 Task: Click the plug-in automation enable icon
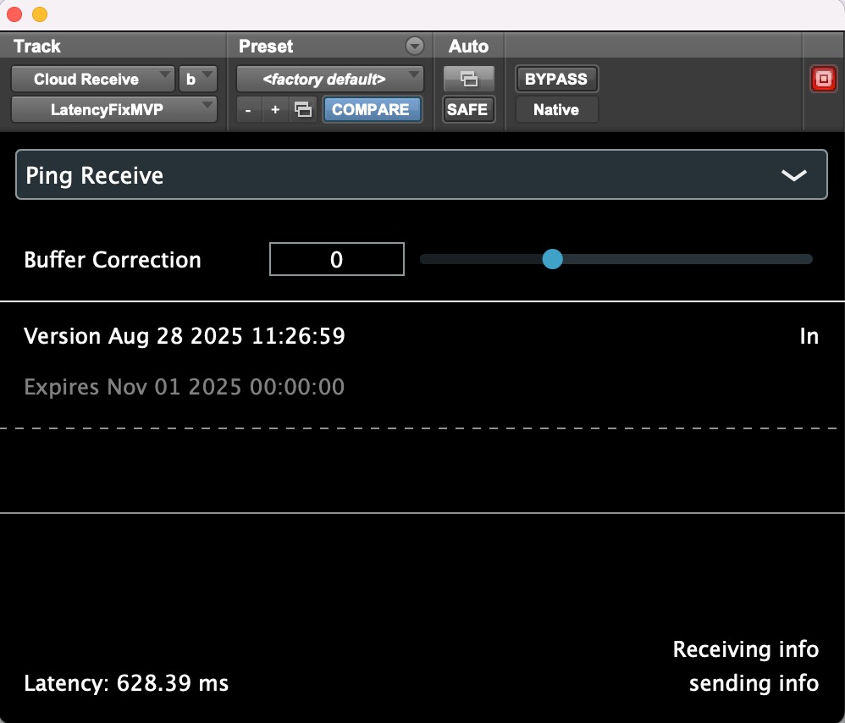pyautogui.click(x=468, y=79)
